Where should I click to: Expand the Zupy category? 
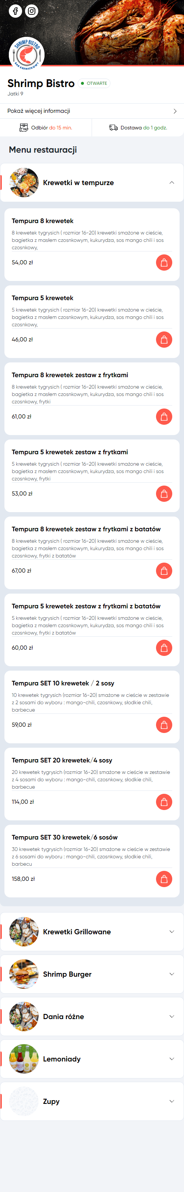point(92,1101)
